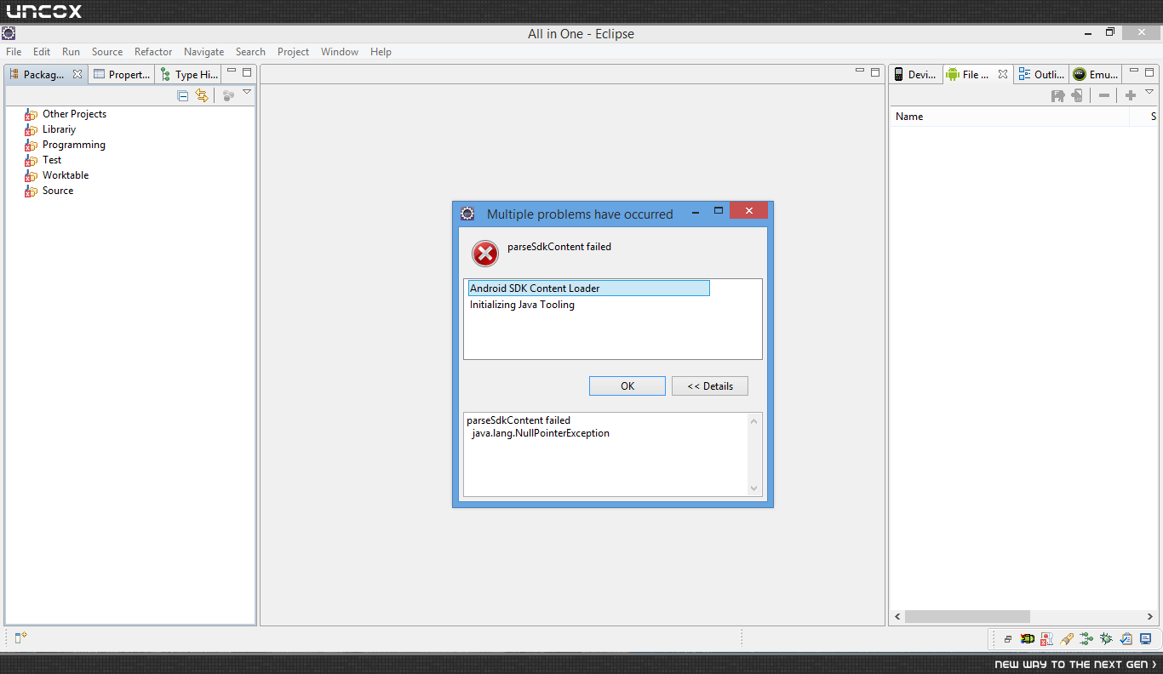Switch to the Outline tab
The width and height of the screenshot is (1163, 674).
click(x=1041, y=75)
